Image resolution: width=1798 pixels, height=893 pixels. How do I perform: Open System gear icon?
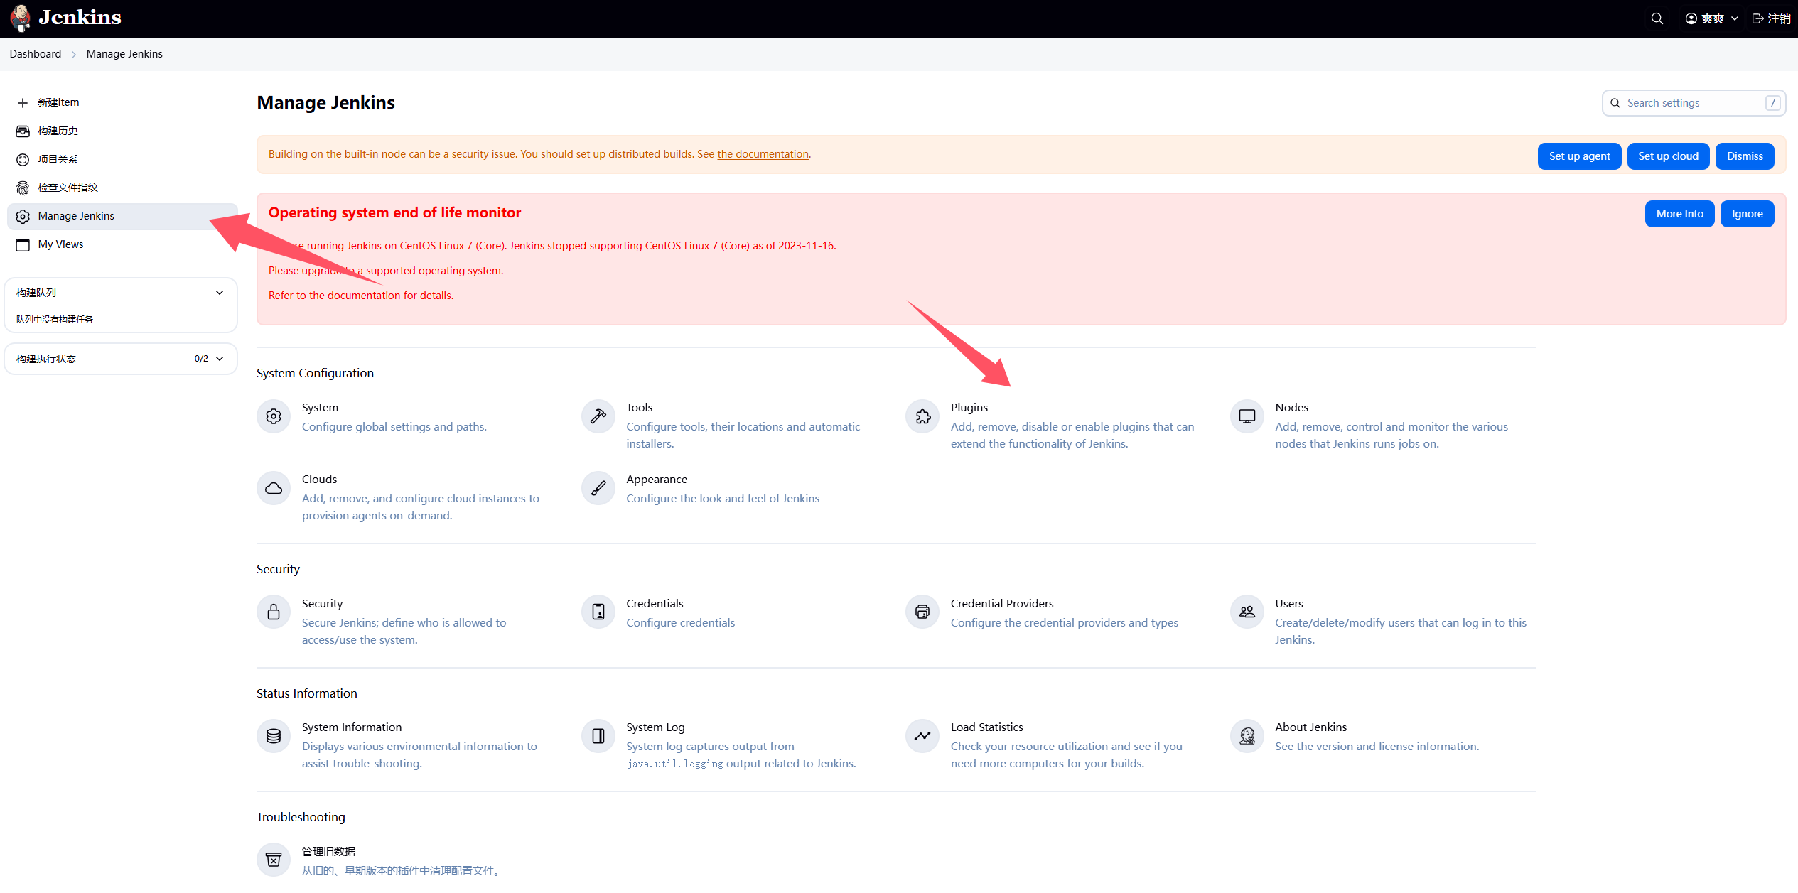click(274, 416)
